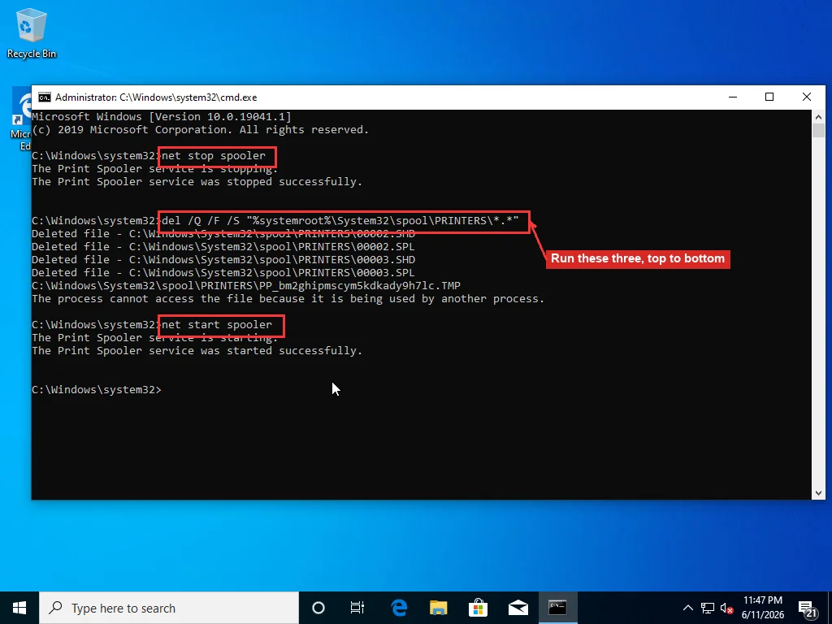Open the Windows Start menu

(19, 608)
